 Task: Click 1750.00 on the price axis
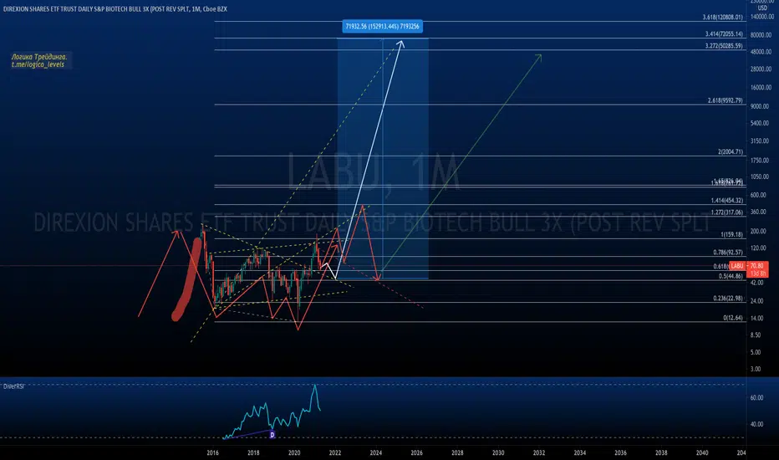(760, 161)
